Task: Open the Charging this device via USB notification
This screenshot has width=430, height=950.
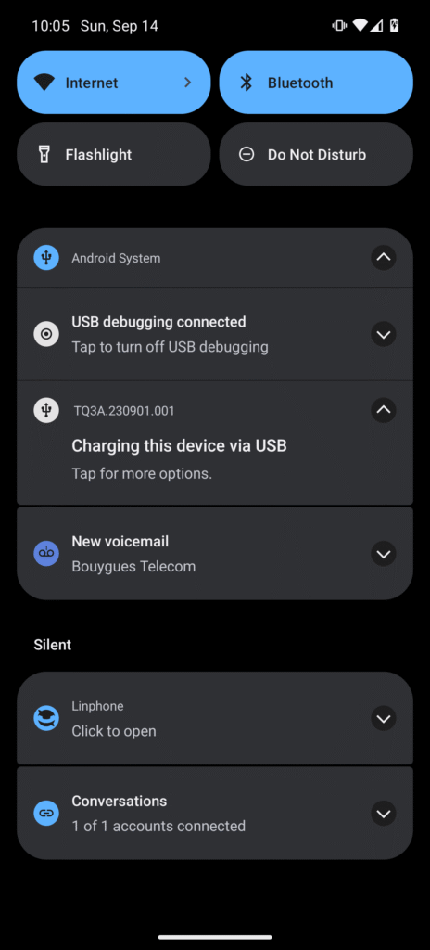Action: (x=215, y=443)
